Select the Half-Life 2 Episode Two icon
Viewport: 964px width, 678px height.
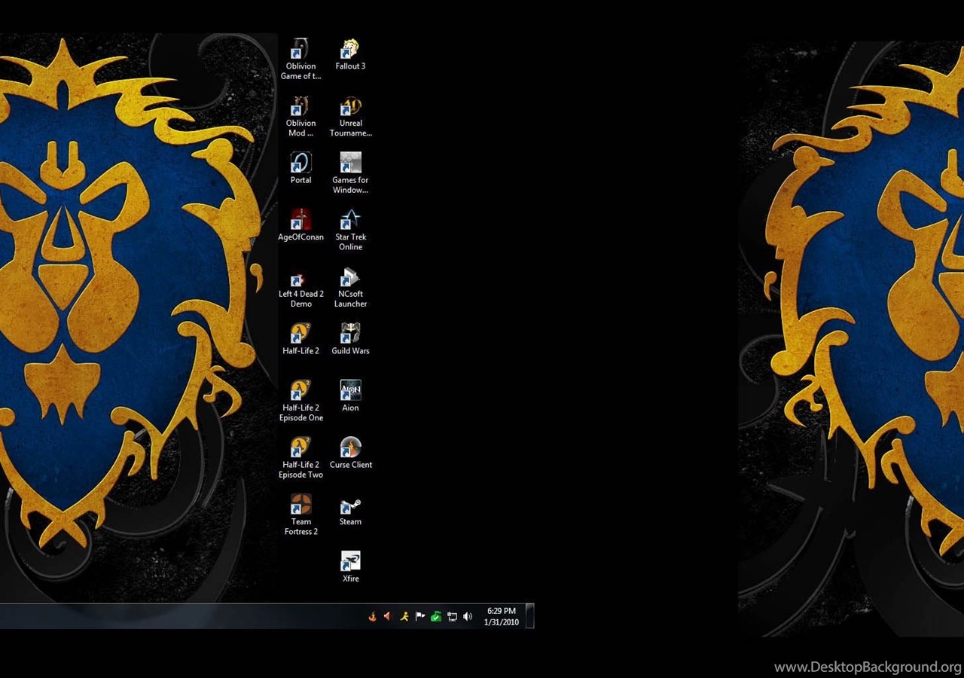pyautogui.click(x=300, y=458)
